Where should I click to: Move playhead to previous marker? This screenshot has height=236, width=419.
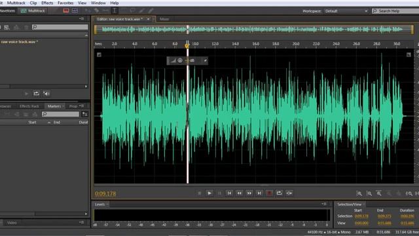coord(229,193)
